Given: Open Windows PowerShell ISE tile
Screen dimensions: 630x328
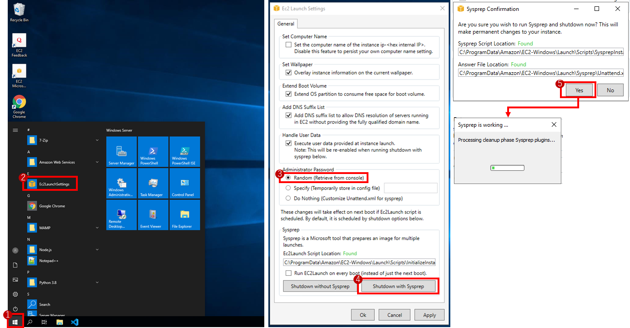Looking at the screenshot, I should pyautogui.click(x=185, y=152).
